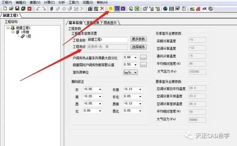
Task: Click the yellow sun heating load icon
Action: point(111,9)
